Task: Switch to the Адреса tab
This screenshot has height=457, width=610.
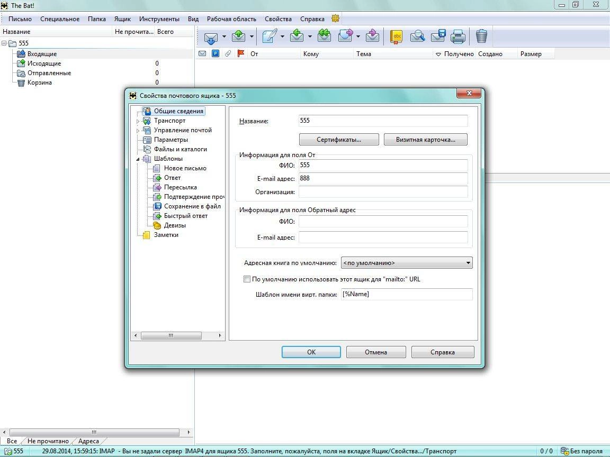Action: 88,441
